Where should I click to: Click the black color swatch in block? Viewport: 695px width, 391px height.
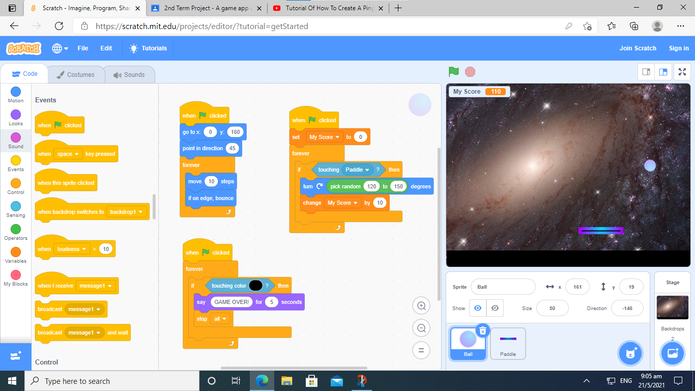pos(255,286)
